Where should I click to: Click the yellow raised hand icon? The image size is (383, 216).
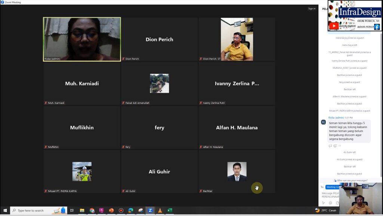[257, 188]
